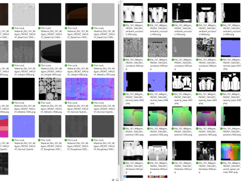Click green sync icon of normal_base.1001.png
Viewport: 242px width, 181px height.
tap(222, 60)
